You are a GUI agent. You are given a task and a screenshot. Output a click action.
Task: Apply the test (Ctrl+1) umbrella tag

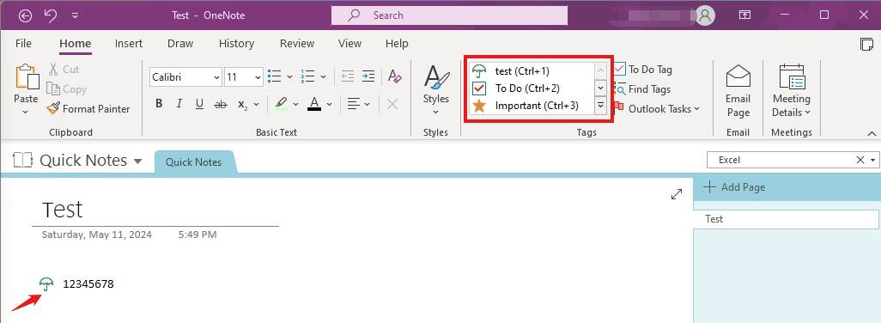pyautogui.click(x=532, y=70)
